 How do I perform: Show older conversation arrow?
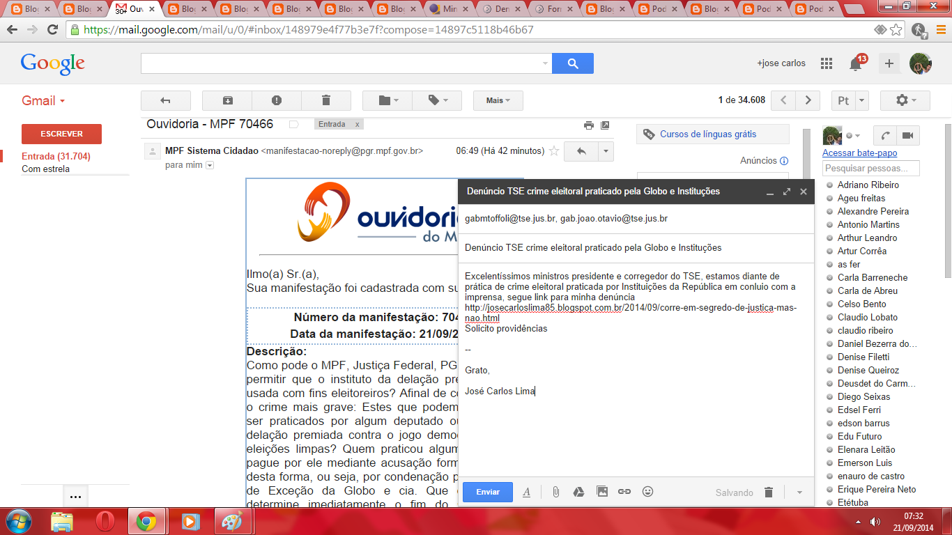pyautogui.click(x=808, y=100)
